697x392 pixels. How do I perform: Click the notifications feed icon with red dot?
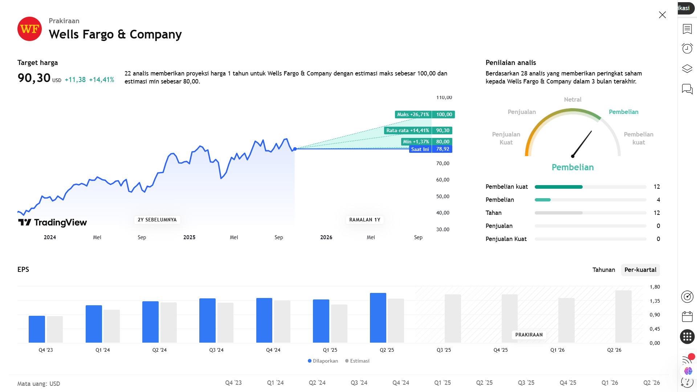[x=686, y=359]
